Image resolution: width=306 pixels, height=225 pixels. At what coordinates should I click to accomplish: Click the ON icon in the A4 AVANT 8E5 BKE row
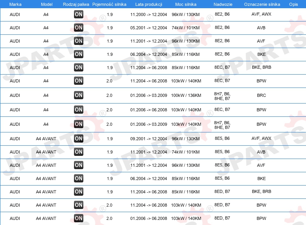coord(79,178)
